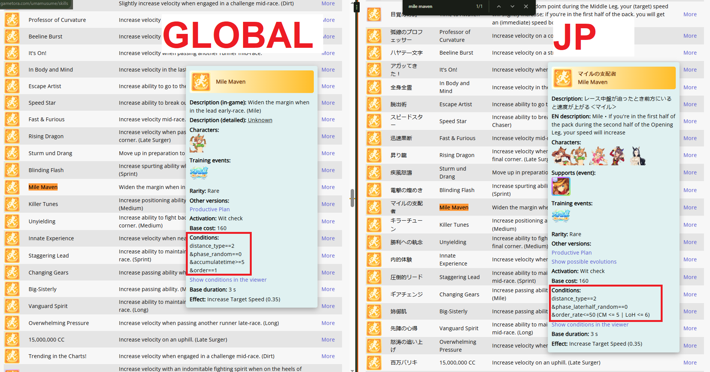Close the 'mile maven' find bar

click(x=526, y=6)
